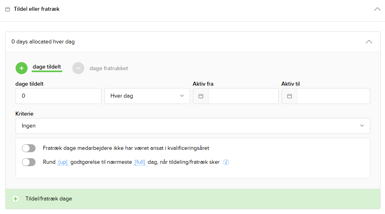This screenshot has width=385, height=214.
Task: Open the Hver dag frequency dropdown
Action: click(x=147, y=96)
